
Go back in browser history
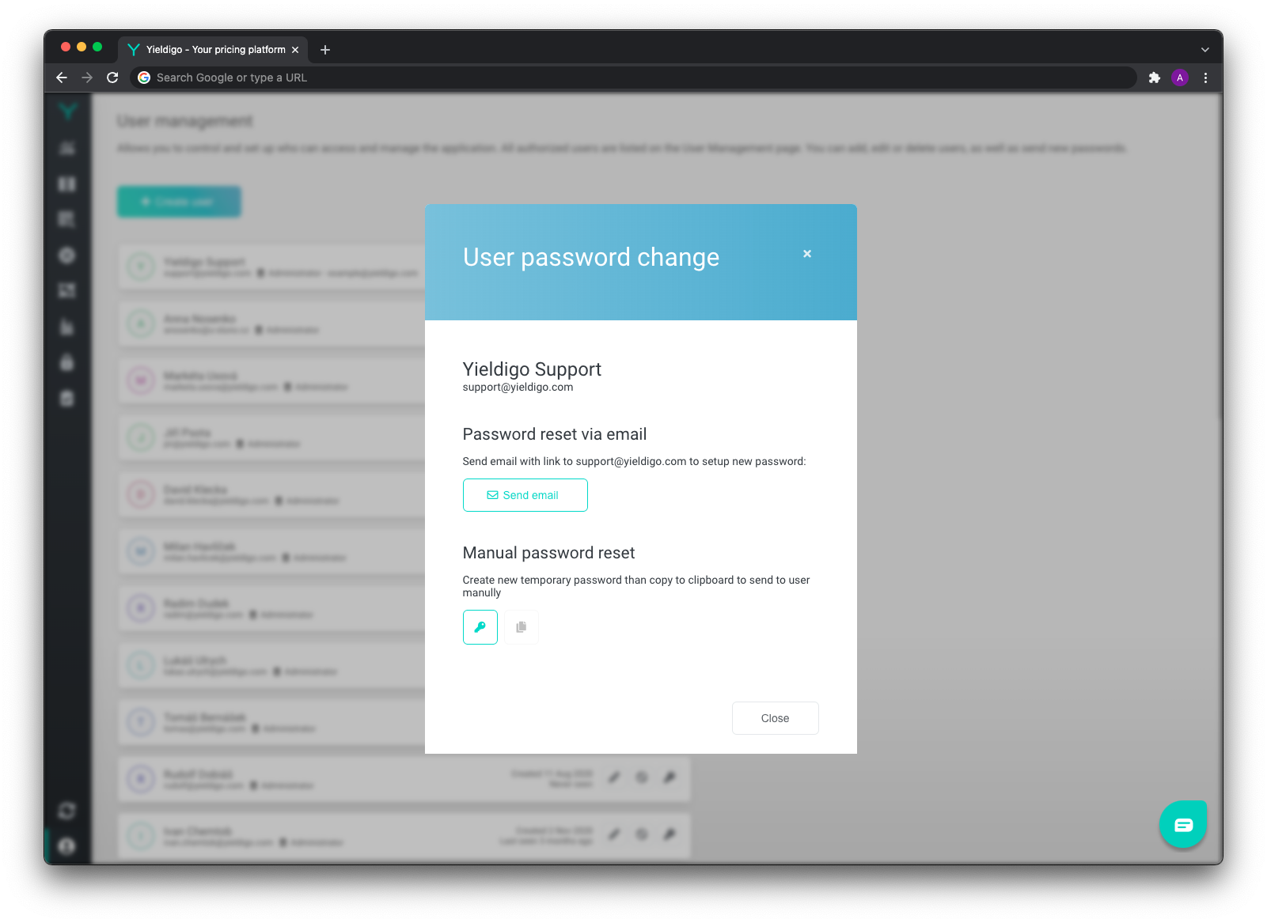pyautogui.click(x=62, y=78)
